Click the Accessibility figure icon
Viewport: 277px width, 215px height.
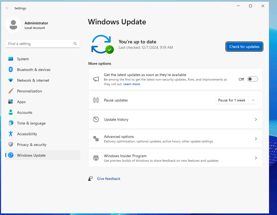(11, 134)
